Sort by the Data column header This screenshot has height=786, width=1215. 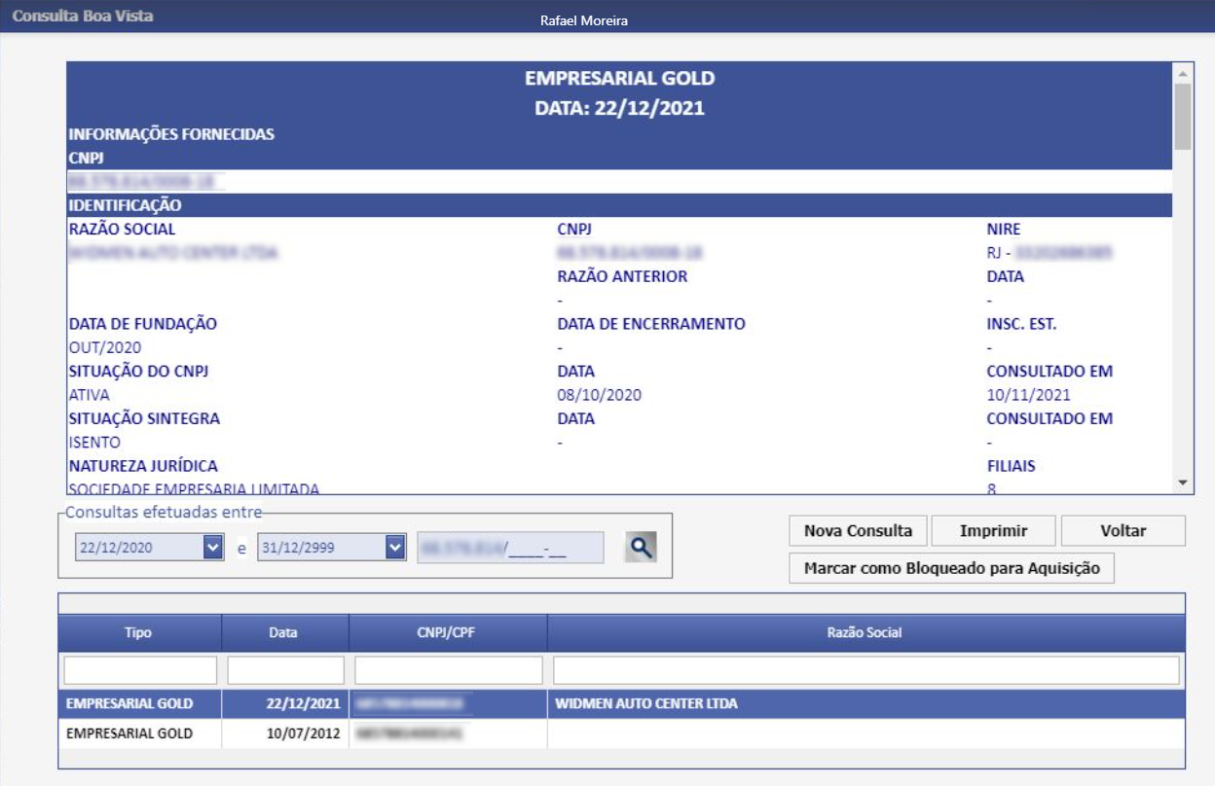283,632
